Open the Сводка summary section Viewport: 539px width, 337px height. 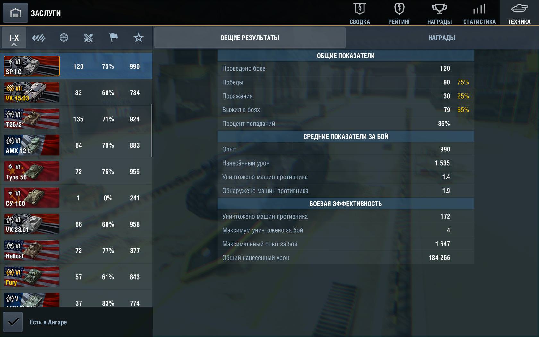tap(360, 13)
